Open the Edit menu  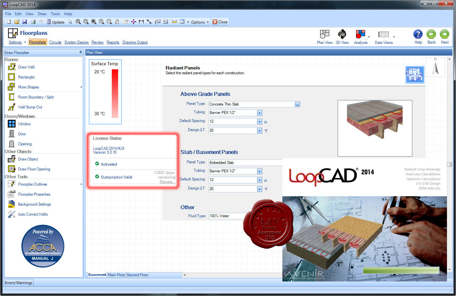(18, 14)
